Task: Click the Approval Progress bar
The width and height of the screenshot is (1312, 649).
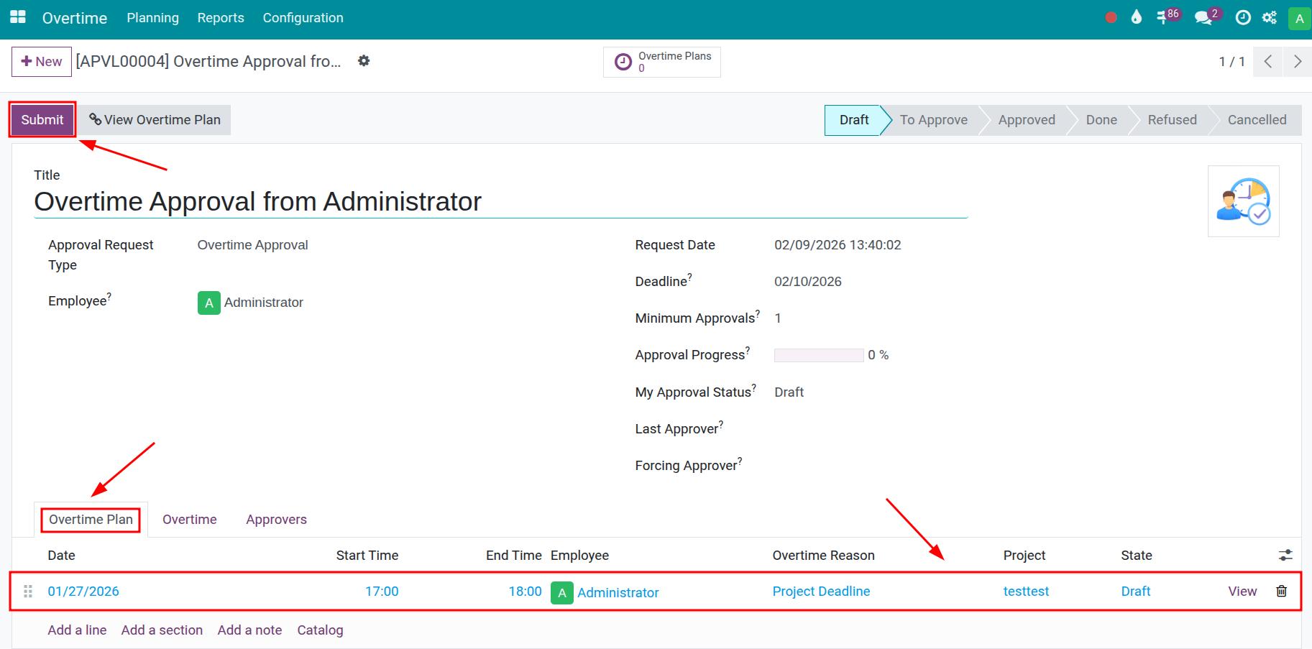Action: tap(818, 355)
